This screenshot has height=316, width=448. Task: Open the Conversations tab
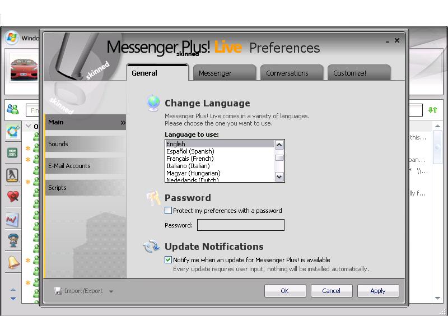click(287, 73)
